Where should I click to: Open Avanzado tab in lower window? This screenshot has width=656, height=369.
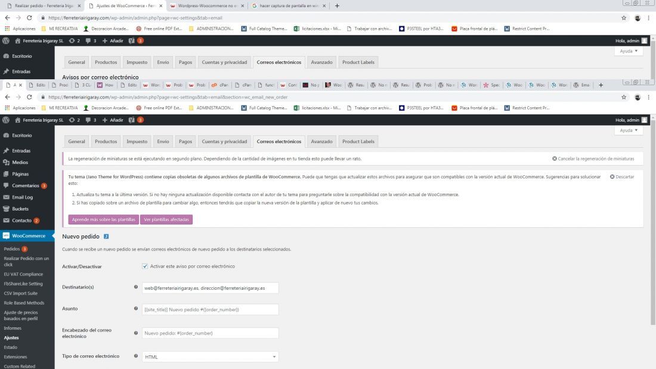click(321, 141)
